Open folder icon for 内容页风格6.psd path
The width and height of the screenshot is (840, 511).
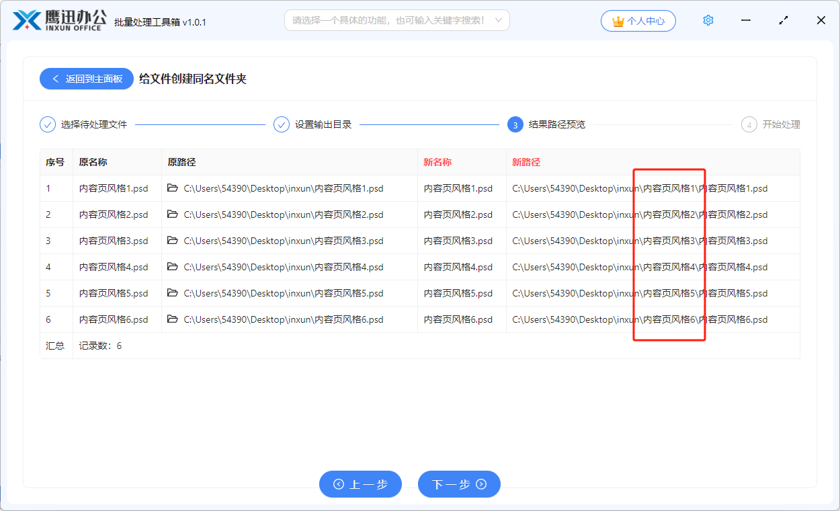[x=173, y=319]
